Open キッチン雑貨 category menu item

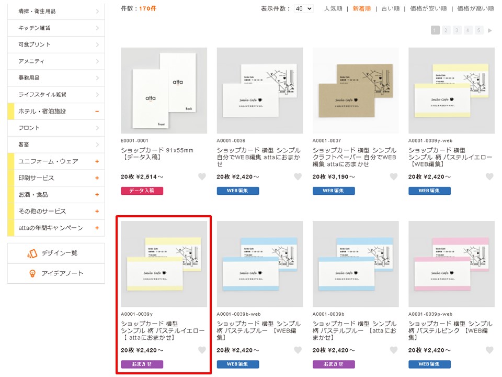coord(56,28)
